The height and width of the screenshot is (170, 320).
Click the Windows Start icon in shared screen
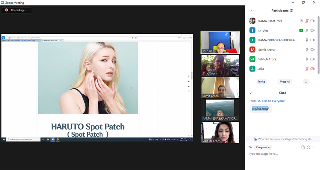point(4,139)
